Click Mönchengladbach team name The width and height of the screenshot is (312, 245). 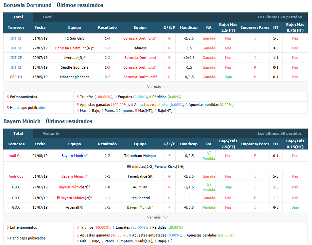[75, 77]
